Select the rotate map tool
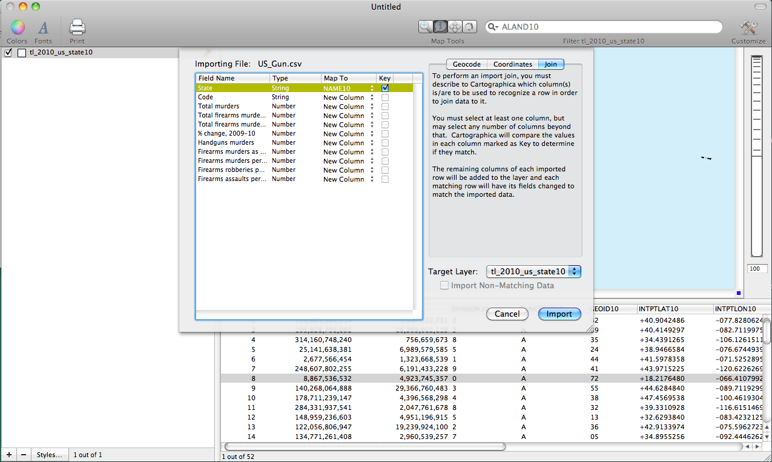Screen dimensions: 772x462 pyautogui.click(x=469, y=27)
